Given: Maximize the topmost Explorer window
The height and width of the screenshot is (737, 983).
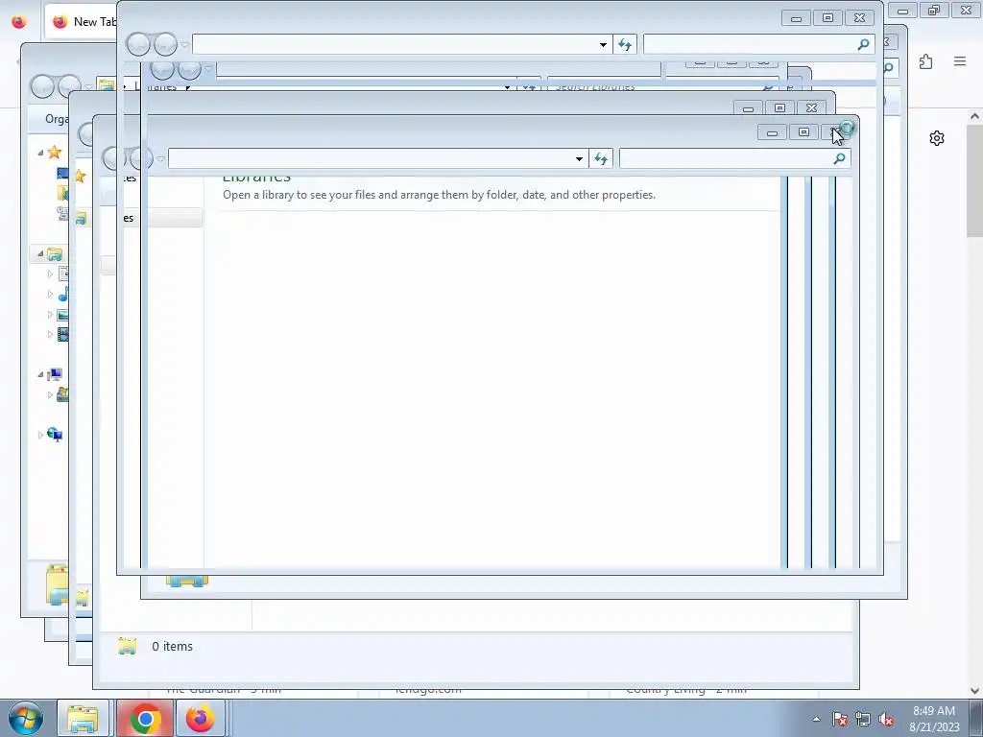Looking at the screenshot, I should 827,18.
